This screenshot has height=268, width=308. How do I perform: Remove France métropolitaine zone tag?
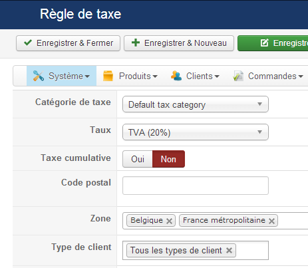(271, 221)
